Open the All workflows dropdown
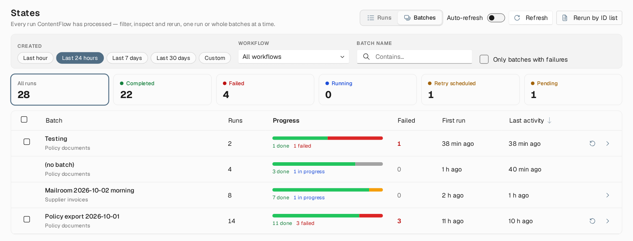633x241 pixels. pyautogui.click(x=293, y=57)
